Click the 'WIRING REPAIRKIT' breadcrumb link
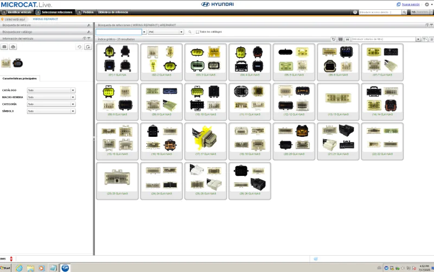 [44, 19]
